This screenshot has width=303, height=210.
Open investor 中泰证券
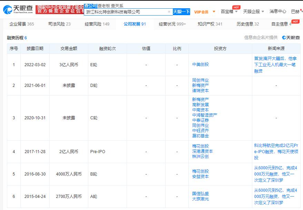pos(201,120)
